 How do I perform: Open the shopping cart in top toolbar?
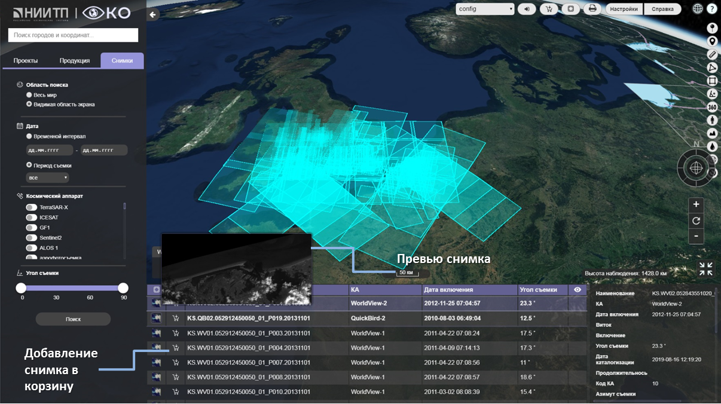(x=549, y=9)
